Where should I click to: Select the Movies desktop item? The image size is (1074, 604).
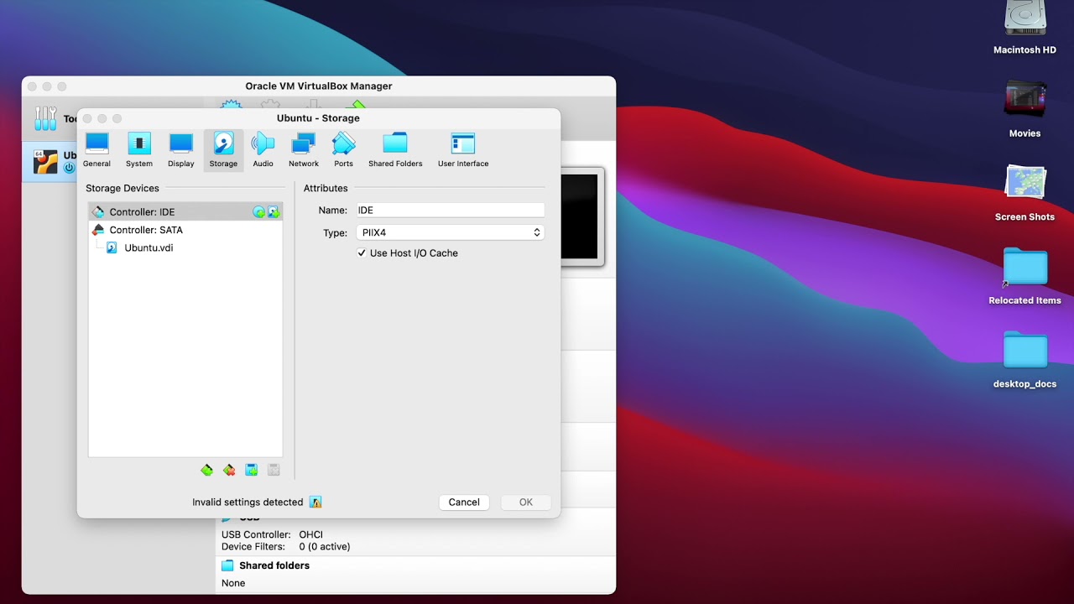coord(1024,109)
